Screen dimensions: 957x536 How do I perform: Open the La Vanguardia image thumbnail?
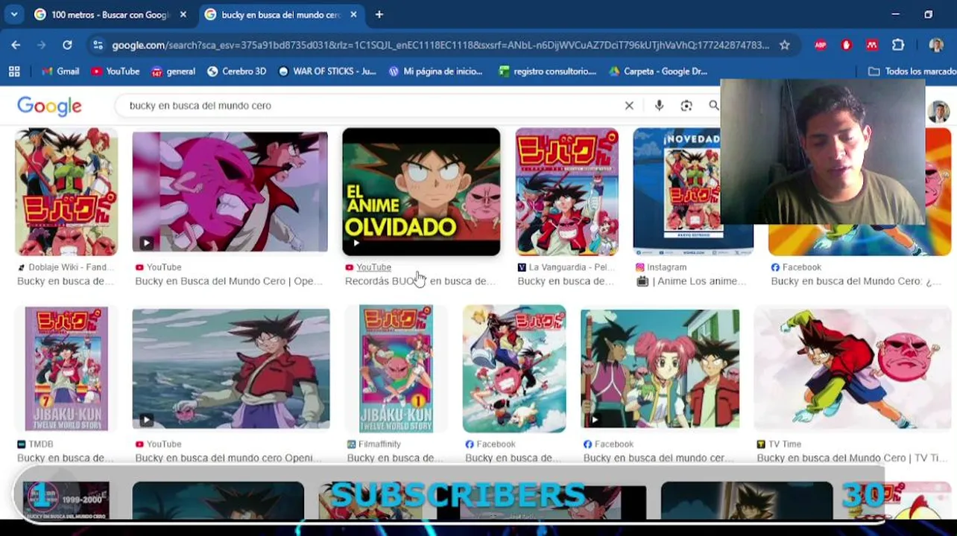click(566, 192)
